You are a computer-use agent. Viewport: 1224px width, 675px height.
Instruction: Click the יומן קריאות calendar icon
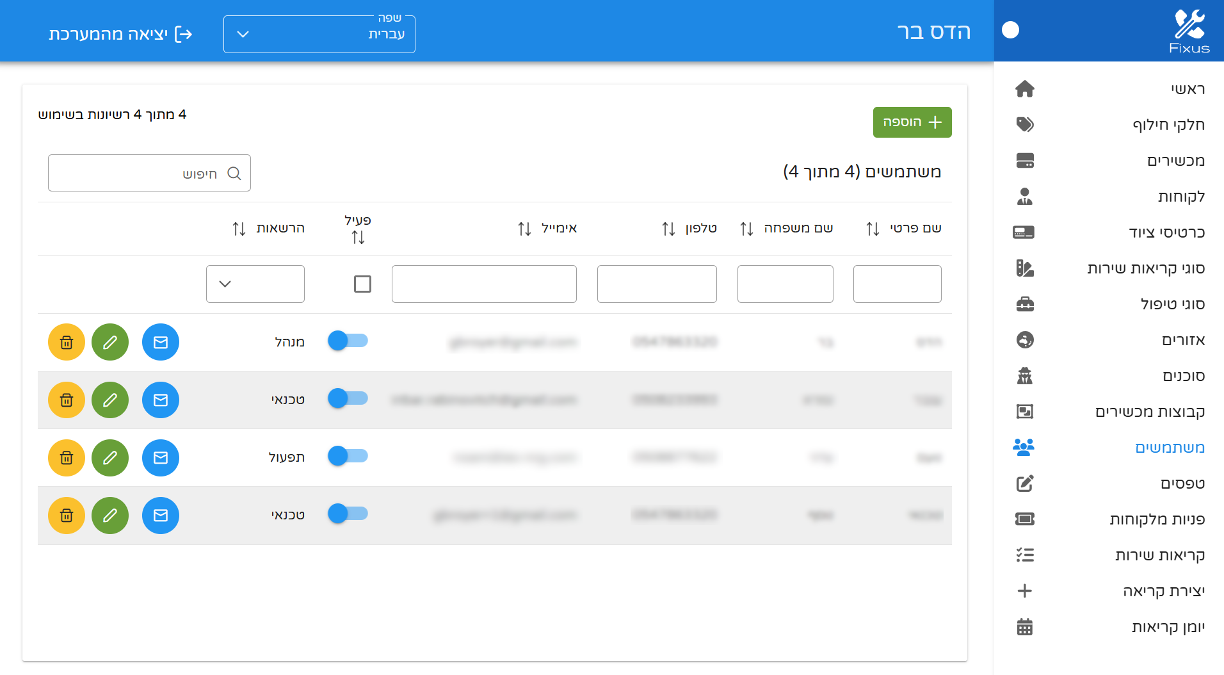point(1025,626)
